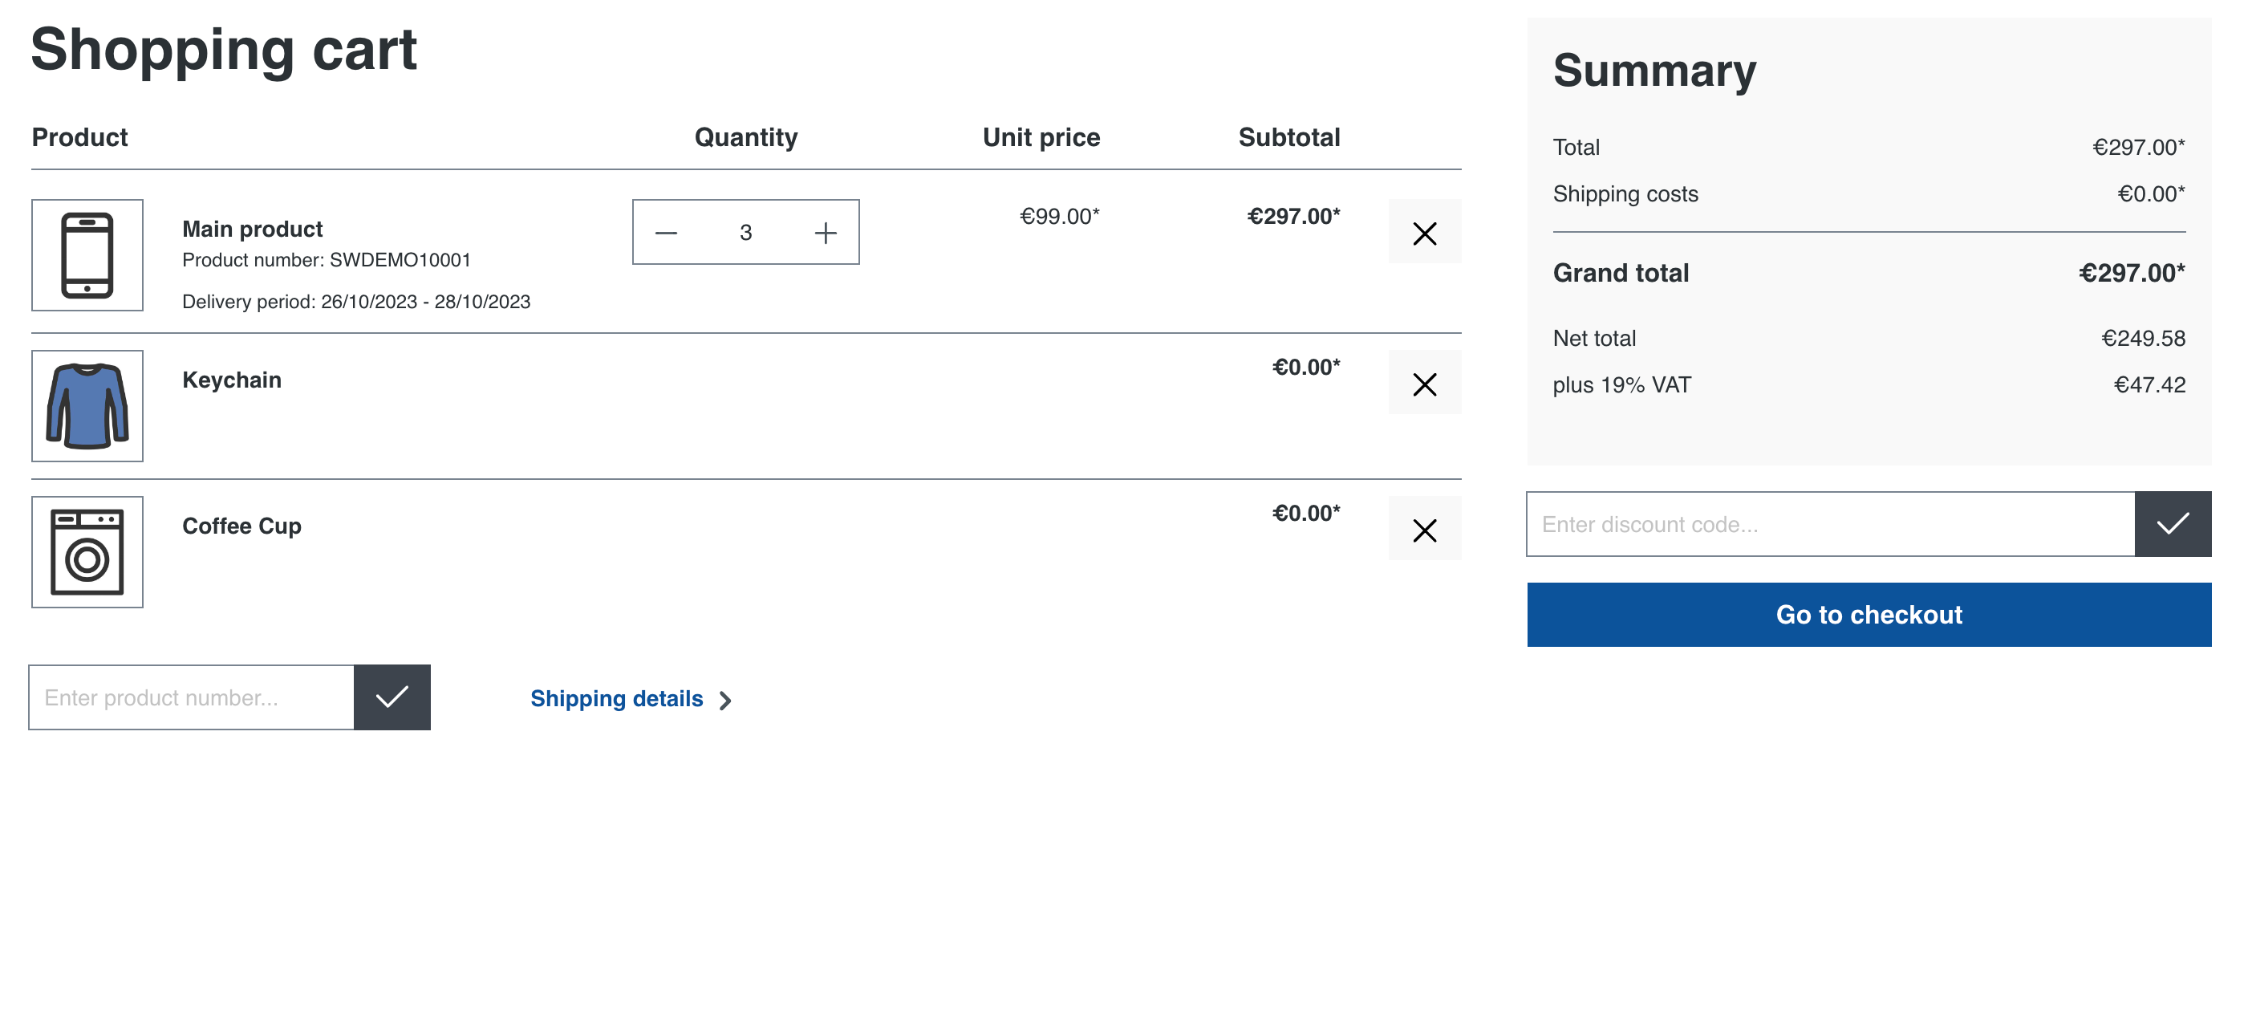
Task: Open the Main product title link
Action: click(252, 229)
